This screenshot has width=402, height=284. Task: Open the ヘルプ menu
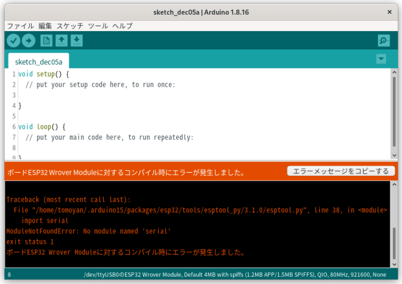123,26
